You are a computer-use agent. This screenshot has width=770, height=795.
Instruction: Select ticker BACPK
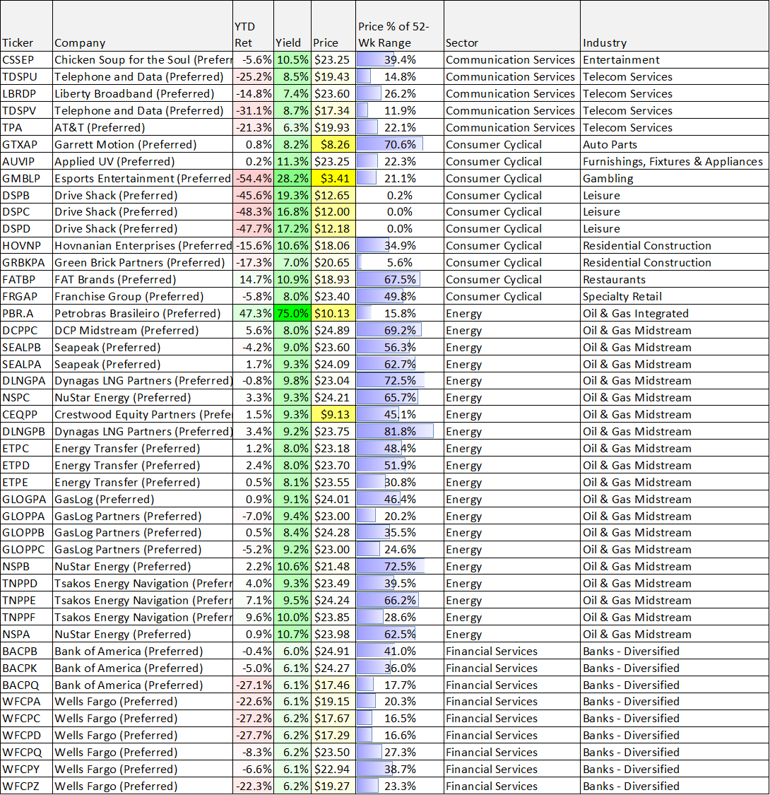tap(26, 669)
